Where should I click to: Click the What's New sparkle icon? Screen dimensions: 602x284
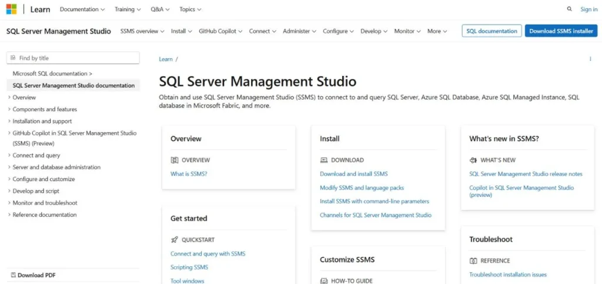click(473, 160)
